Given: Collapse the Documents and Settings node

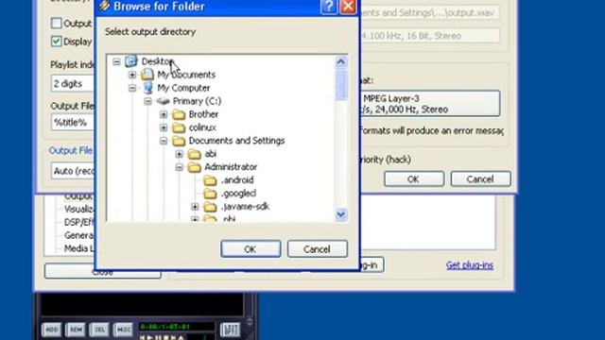Looking at the screenshot, I should [164, 141].
